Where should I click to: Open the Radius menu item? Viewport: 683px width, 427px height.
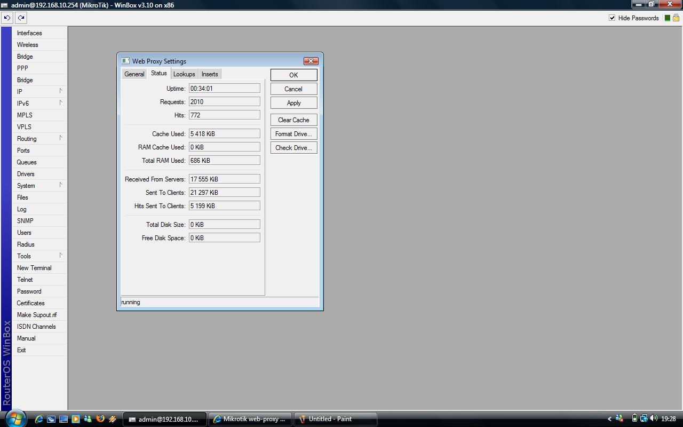tap(39, 244)
